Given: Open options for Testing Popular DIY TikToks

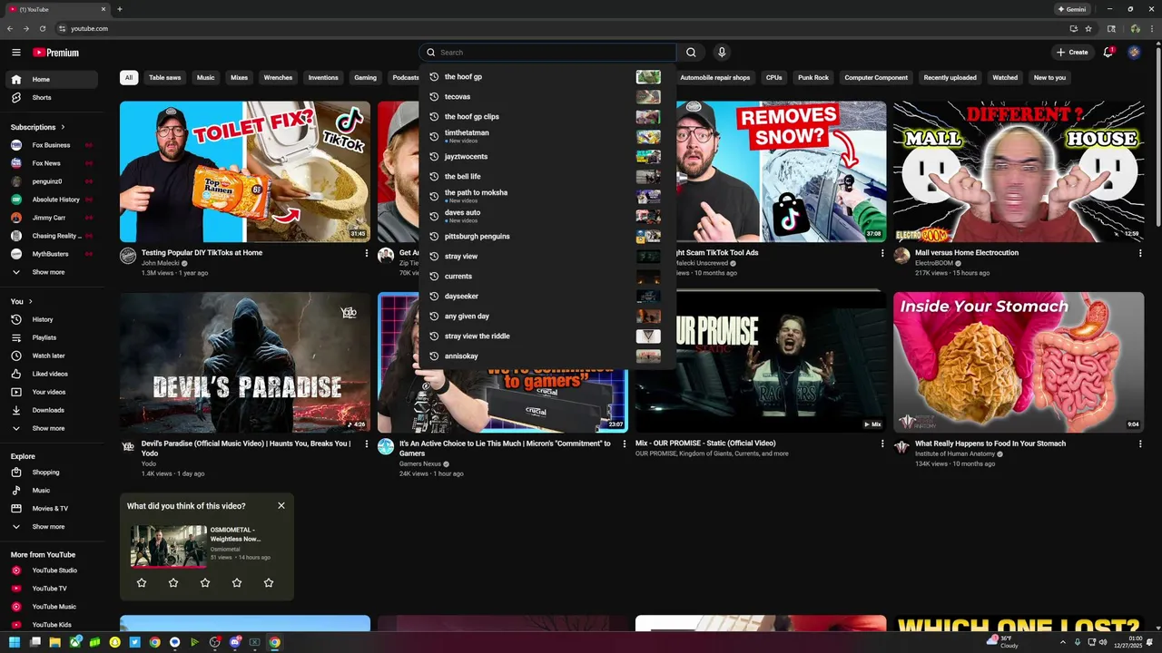Looking at the screenshot, I should (367, 254).
